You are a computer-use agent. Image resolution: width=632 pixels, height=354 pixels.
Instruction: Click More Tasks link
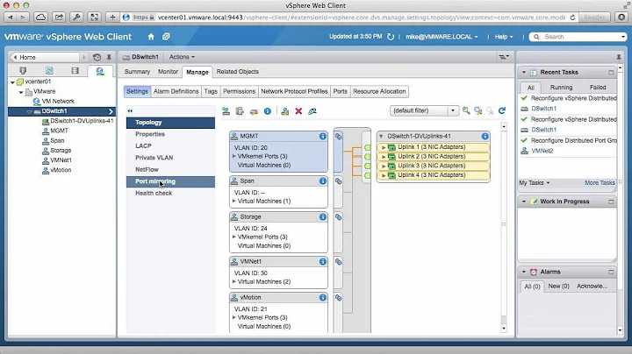coord(600,182)
